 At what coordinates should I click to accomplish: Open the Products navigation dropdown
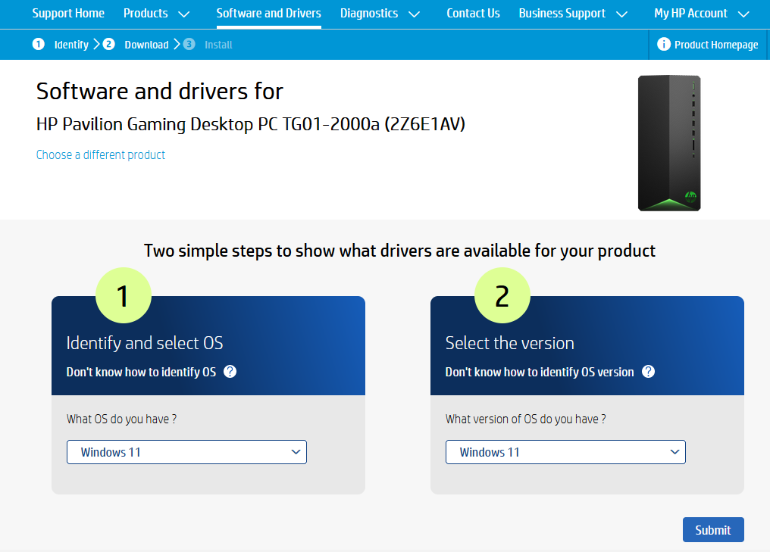point(157,13)
